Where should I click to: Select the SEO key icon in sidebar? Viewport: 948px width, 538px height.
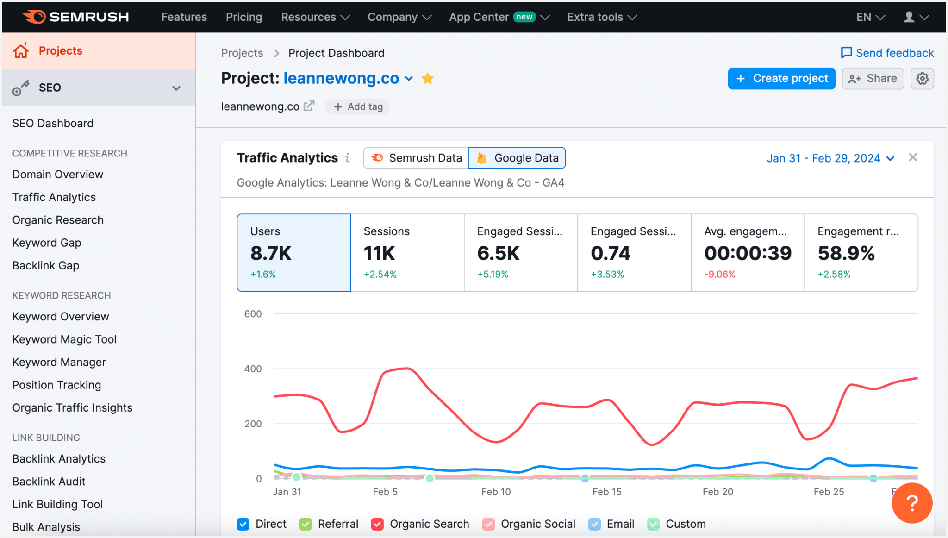[x=20, y=88]
